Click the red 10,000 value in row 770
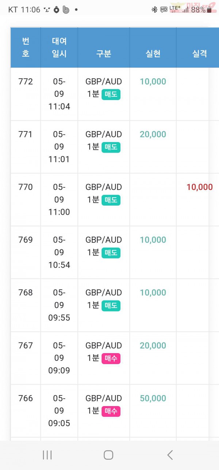This screenshot has width=219, height=470. click(200, 187)
